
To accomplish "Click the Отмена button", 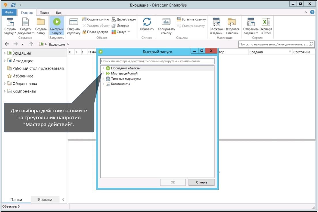I will (x=201, y=182).
